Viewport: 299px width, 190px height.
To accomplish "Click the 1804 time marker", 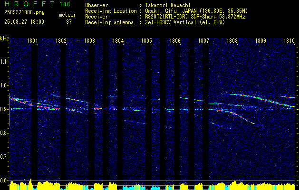I will pos(118,41).
